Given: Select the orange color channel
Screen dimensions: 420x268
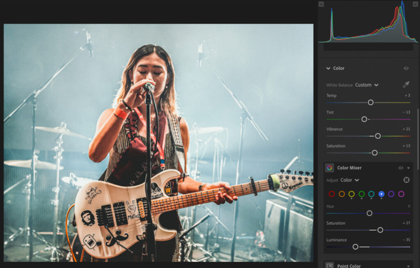Looking at the screenshot, I should click(342, 194).
